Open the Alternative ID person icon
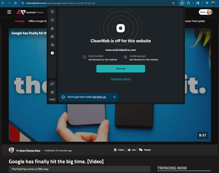This screenshot has width=219, height=173. pyautogui.click(x=52, y=20)
